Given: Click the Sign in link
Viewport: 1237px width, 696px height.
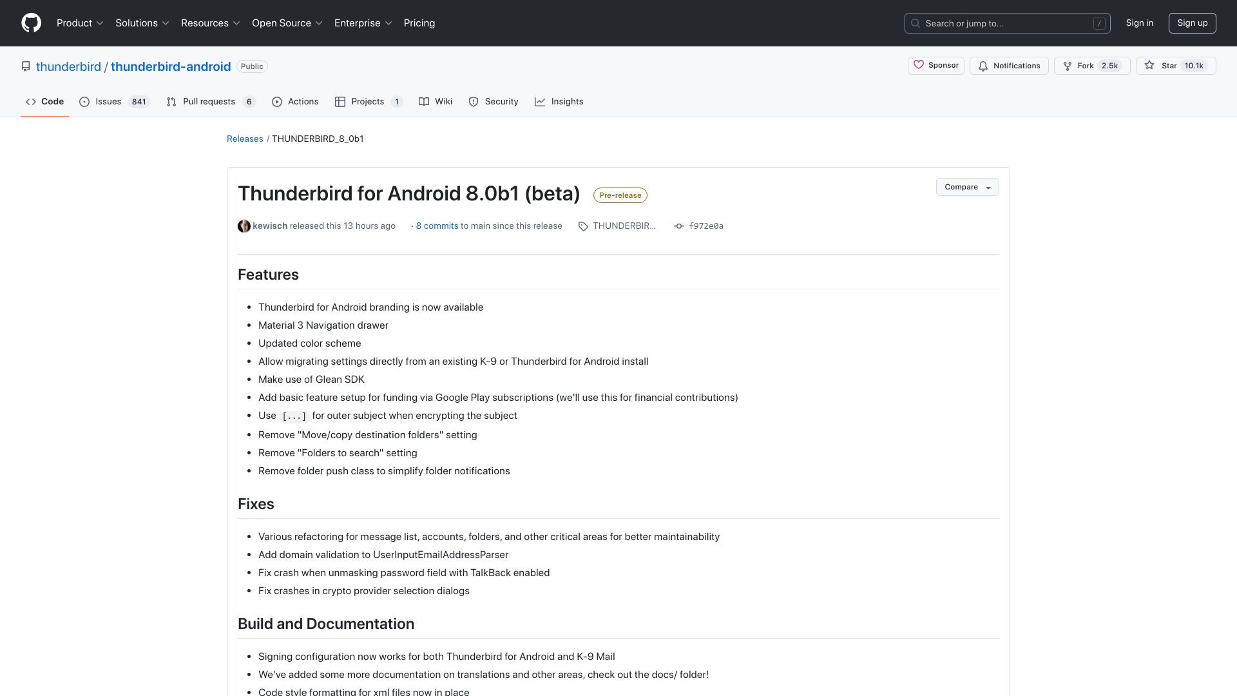Looking at the screenshot, I should click(x=1140, y=23).
